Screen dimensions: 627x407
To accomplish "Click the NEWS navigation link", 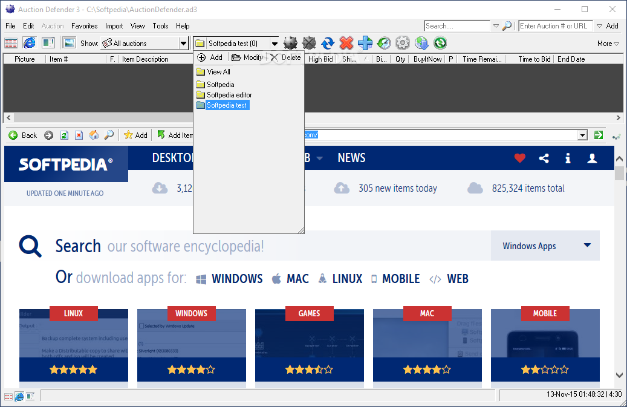I will click(351, 158).
